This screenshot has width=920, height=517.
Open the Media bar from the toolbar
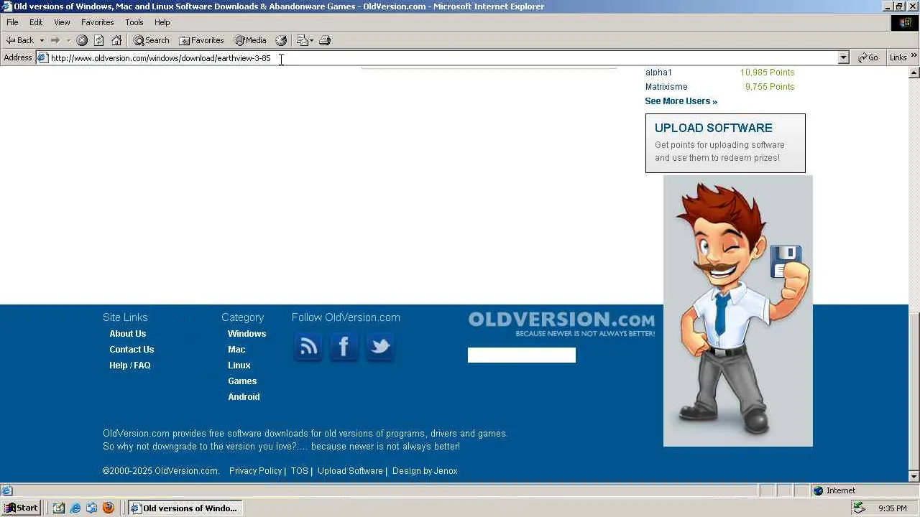tap(250, 40)
